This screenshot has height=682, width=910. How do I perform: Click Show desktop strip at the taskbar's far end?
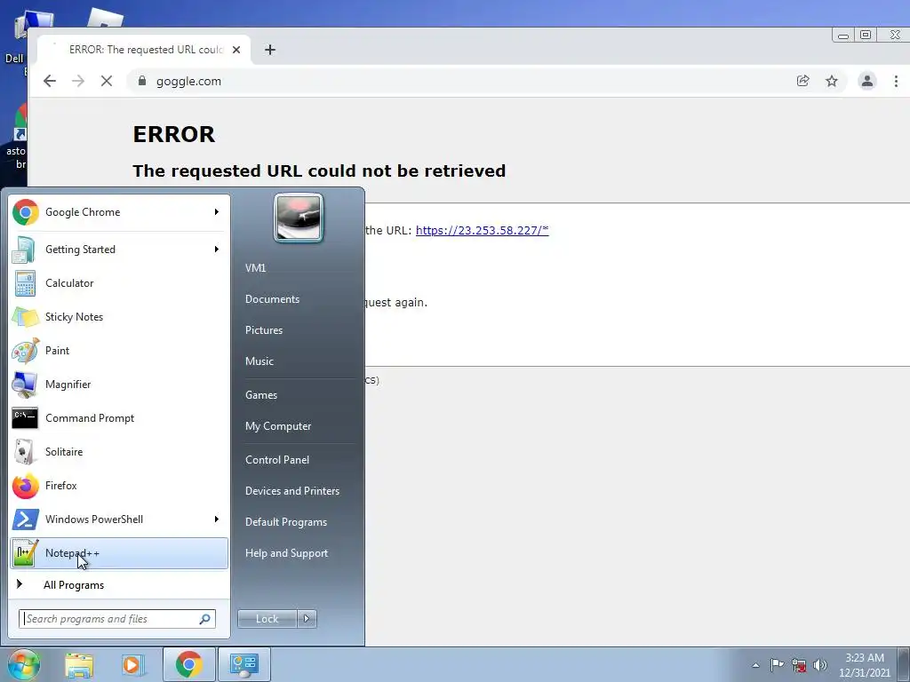coord(904,664)
